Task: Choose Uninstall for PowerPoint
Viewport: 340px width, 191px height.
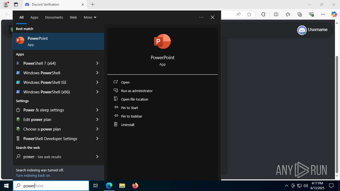Action: coord(127,125)
